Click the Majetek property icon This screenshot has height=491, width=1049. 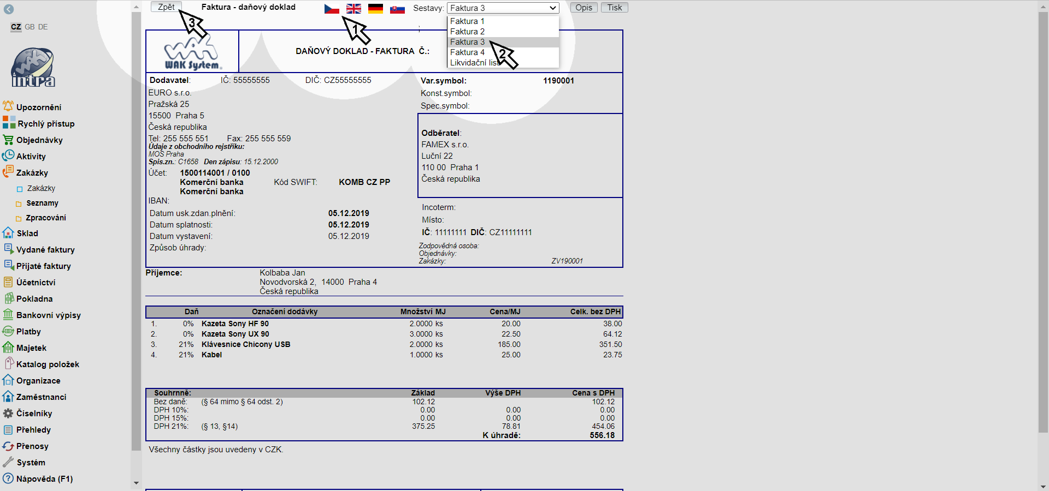pos(8,347)
